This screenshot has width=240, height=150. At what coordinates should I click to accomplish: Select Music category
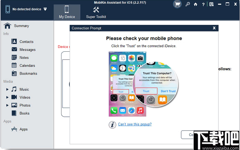pyautogui.click(x=24, y=89)
